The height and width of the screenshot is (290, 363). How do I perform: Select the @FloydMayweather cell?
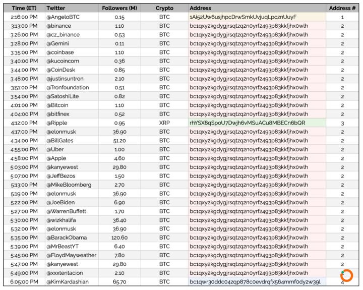71,255
